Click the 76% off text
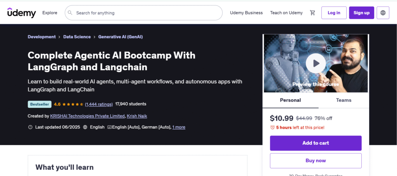Screen dimensions: 397x176 click(323, 118)
